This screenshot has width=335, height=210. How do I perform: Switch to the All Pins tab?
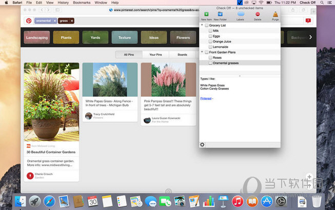tap(129, 55)
